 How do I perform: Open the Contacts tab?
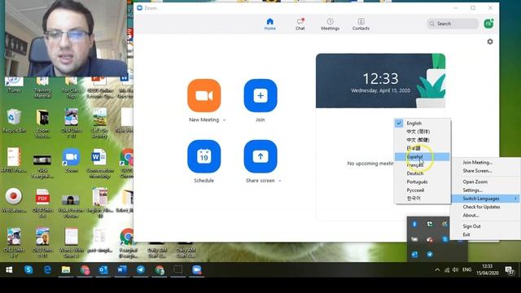[361, 24]
